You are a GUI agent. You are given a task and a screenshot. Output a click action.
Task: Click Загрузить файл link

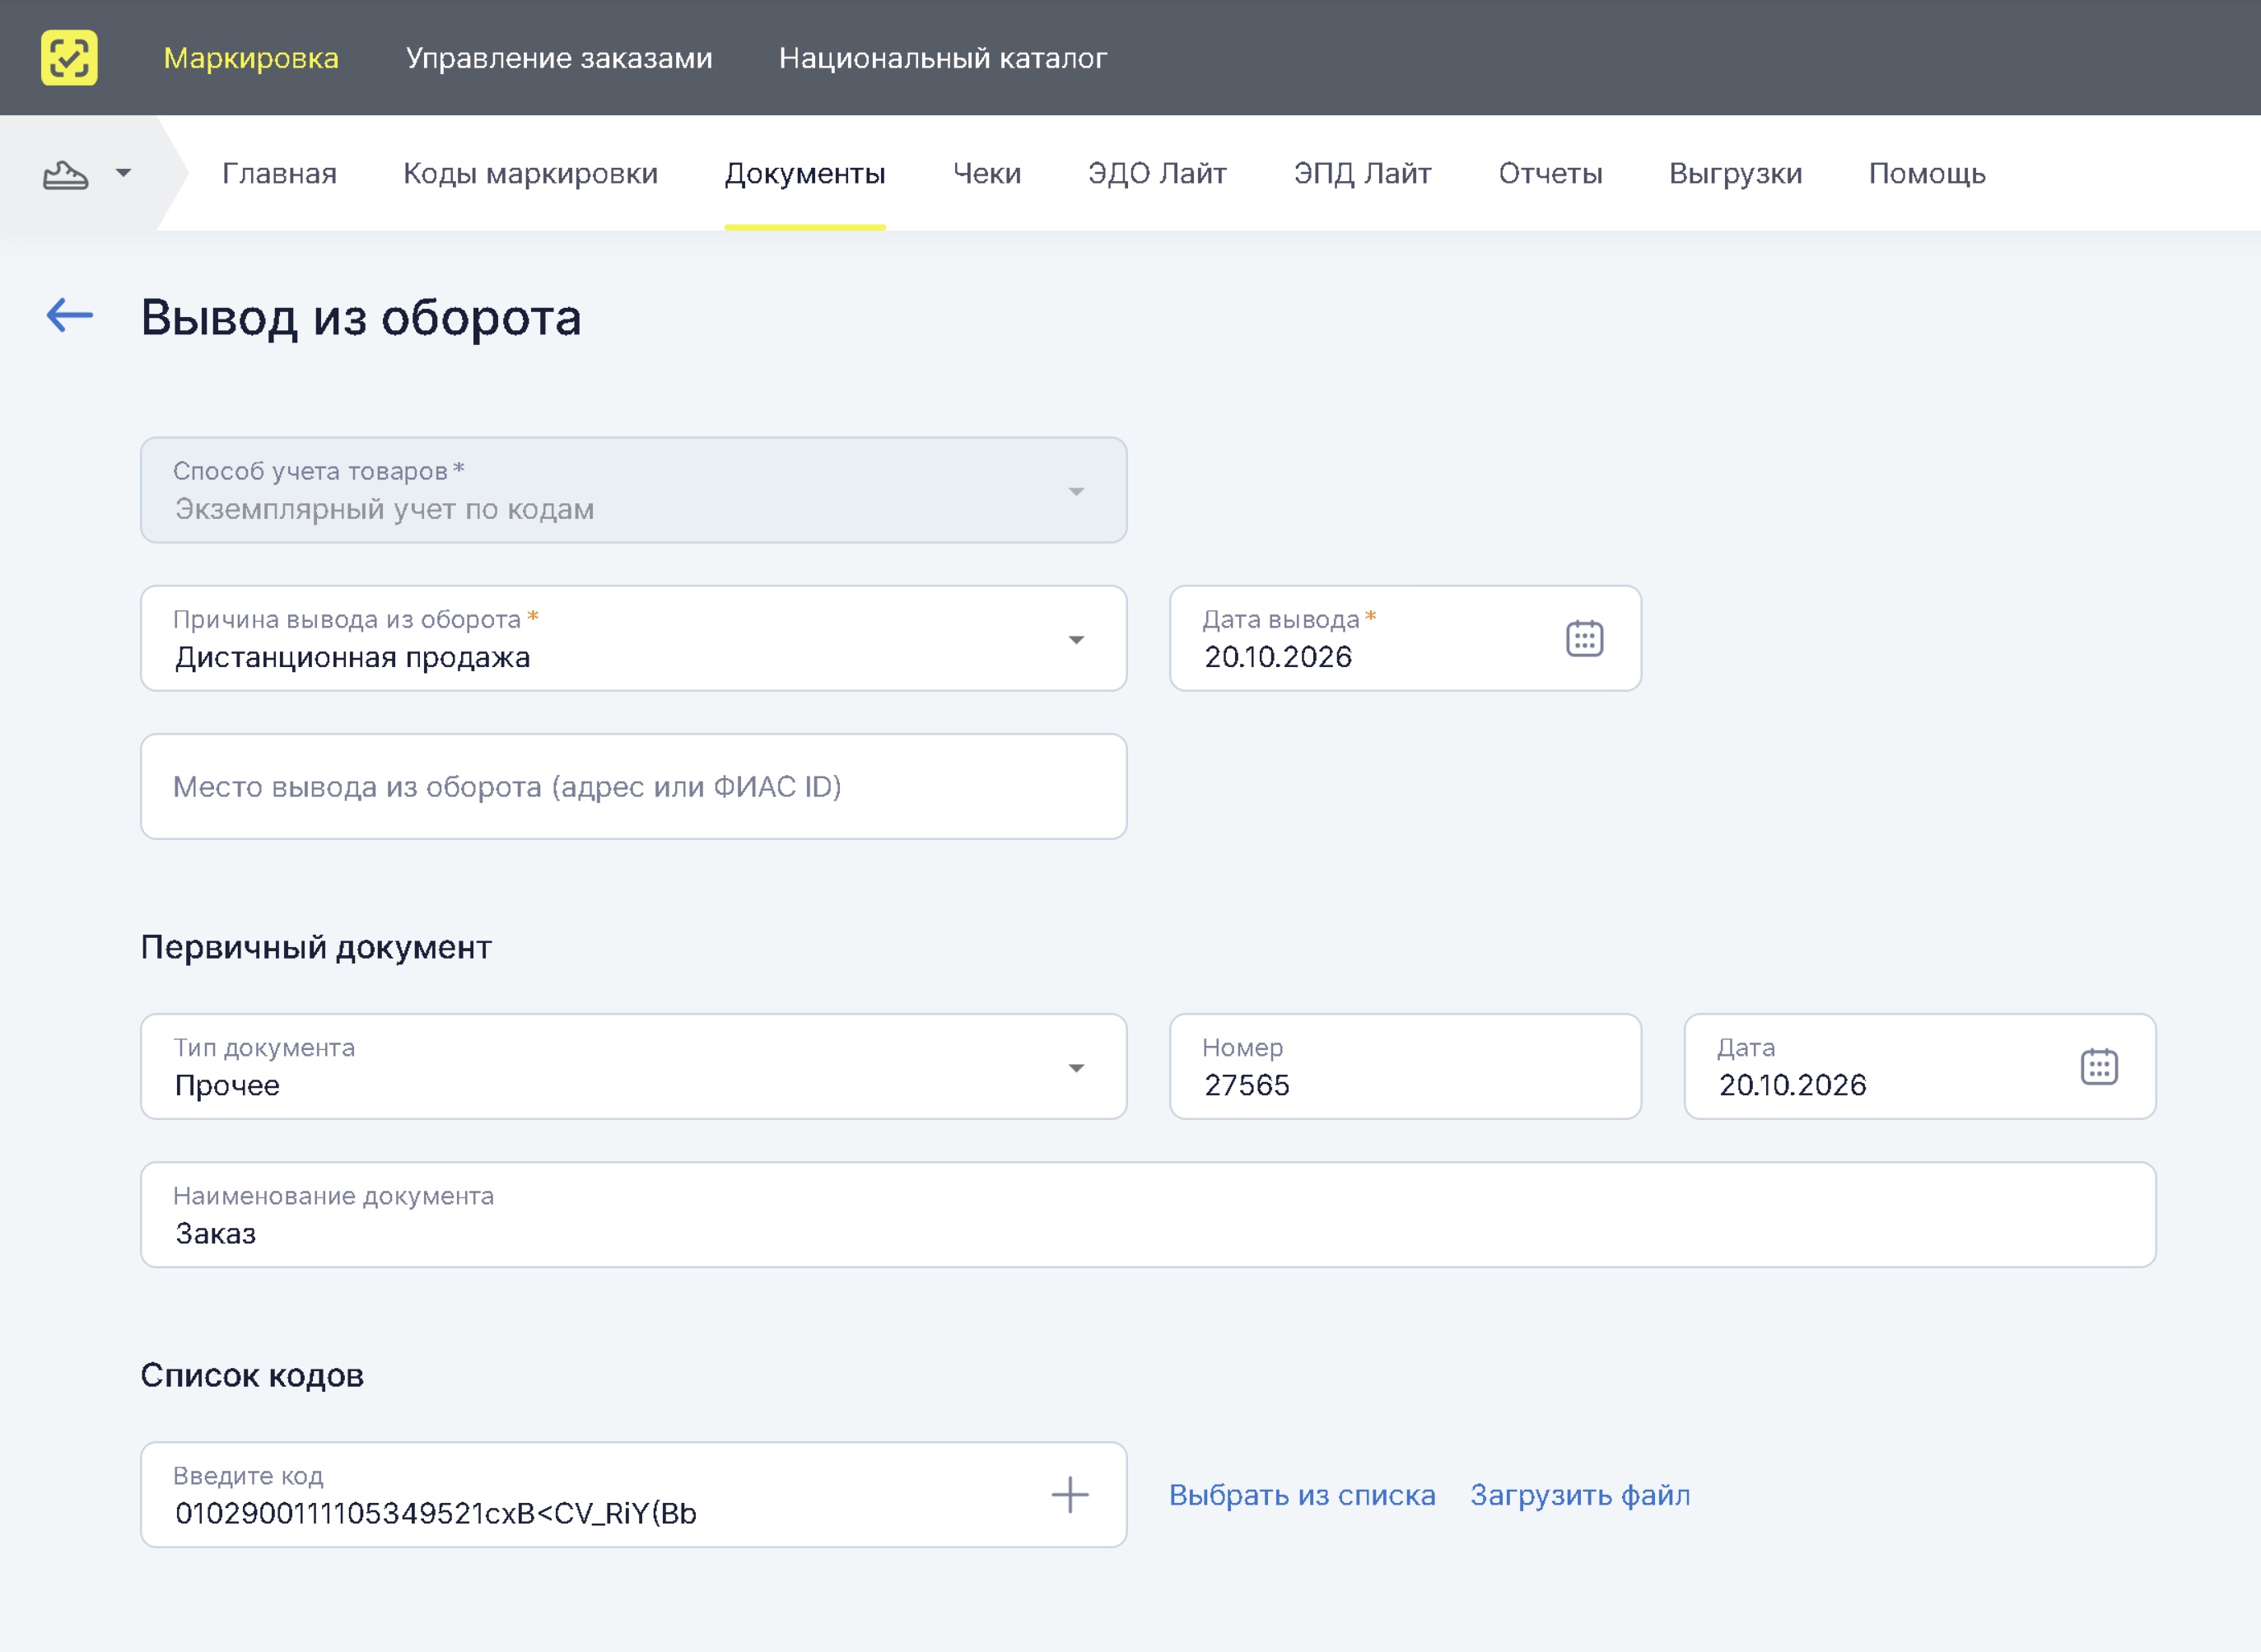[x=1580, y=1495]
